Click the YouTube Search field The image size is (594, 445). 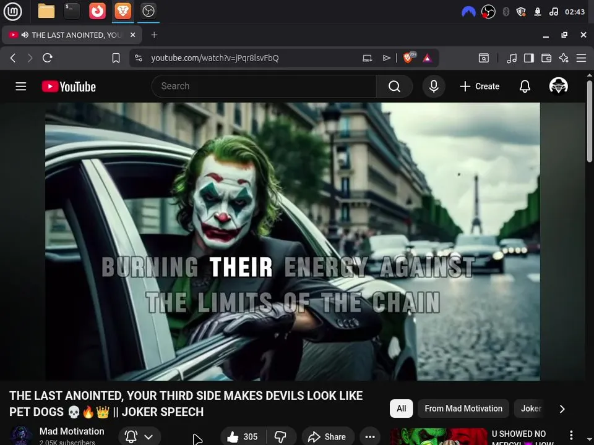(264, 87)
